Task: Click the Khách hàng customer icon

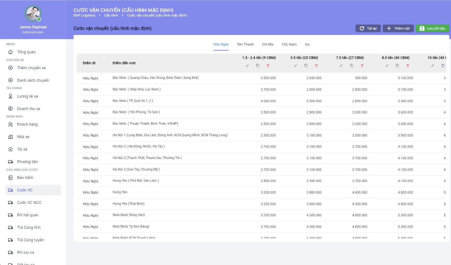Action: click(x=11, y=124)
